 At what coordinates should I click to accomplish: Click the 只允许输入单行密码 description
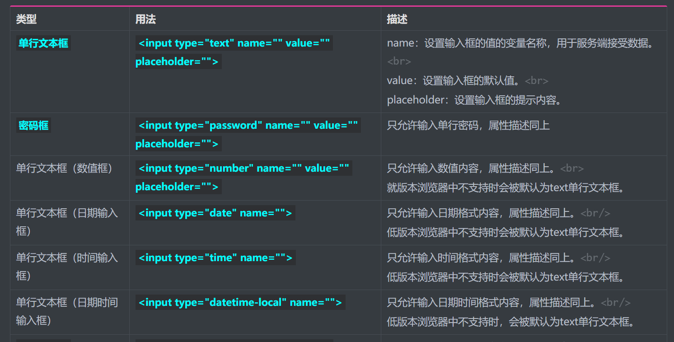click(468, 125)
